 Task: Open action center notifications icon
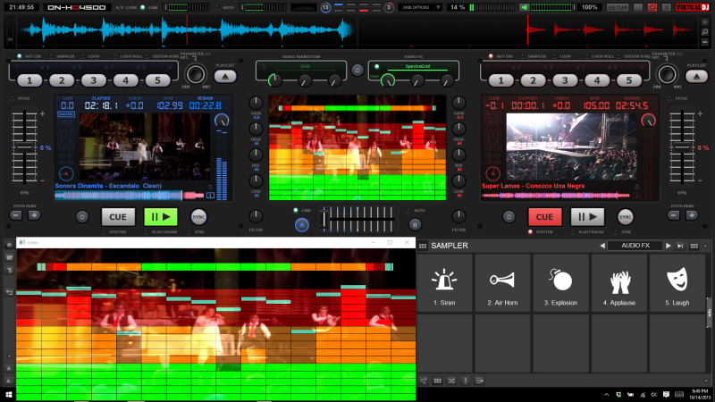point(666,395)
